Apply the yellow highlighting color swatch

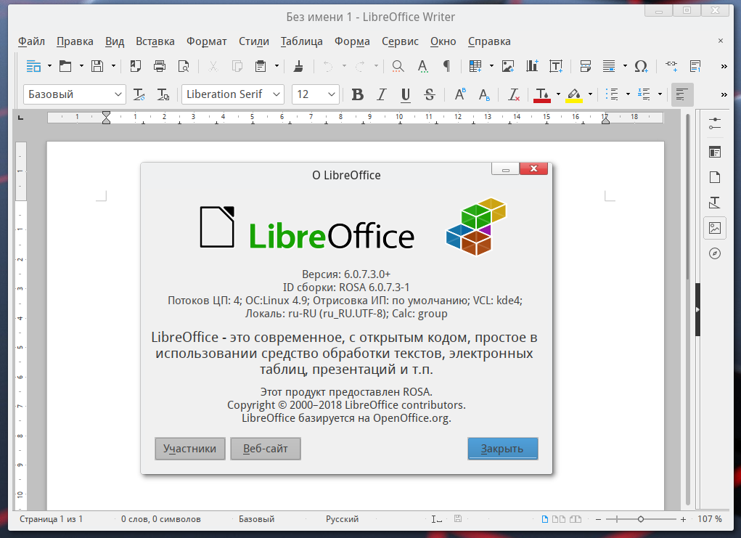(574, 94)
